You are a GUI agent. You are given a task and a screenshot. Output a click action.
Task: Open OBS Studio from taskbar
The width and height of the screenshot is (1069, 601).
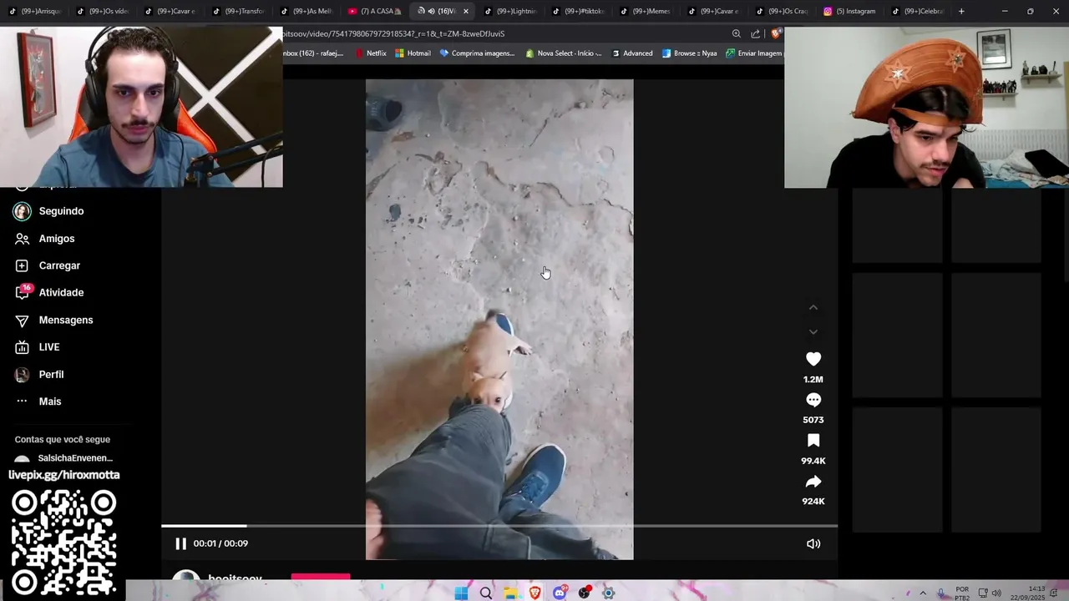pos(584,593)
